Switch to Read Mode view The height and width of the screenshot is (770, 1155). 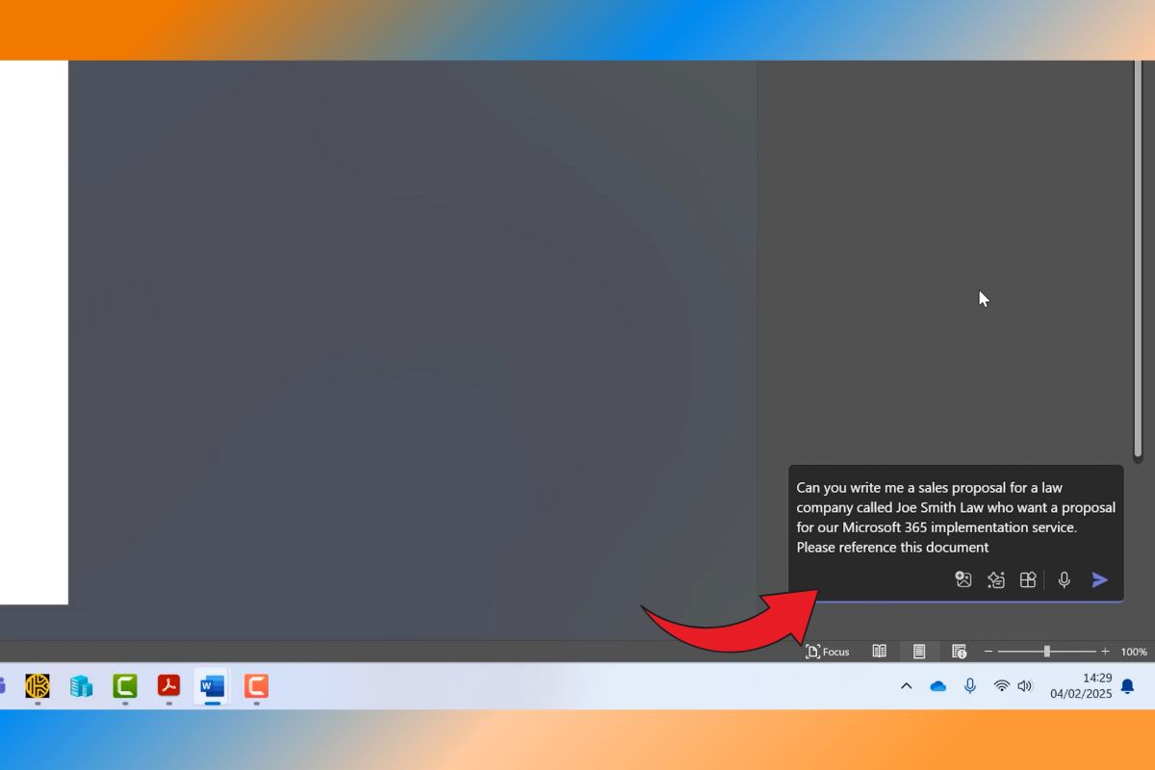[879, 652]
